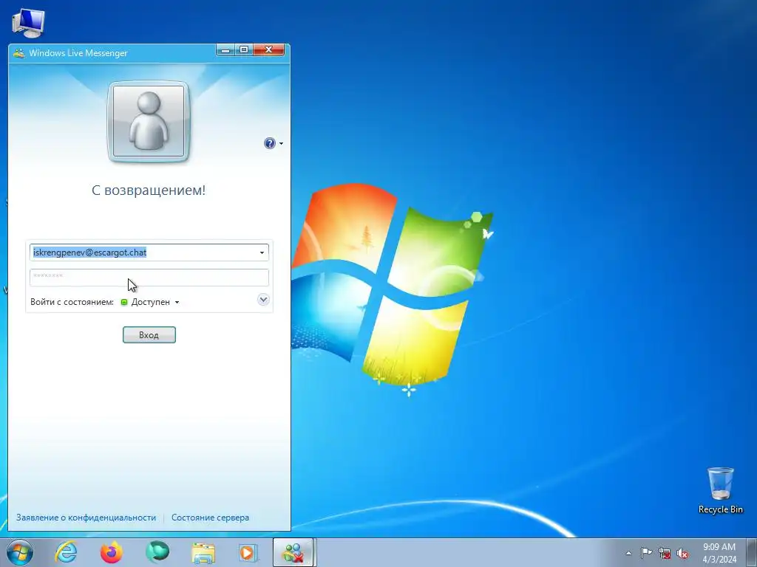The height and width of the screenshot is (567, 757).
Task: Open the Доступен status dropdown
Action: [x=150, y=302]
